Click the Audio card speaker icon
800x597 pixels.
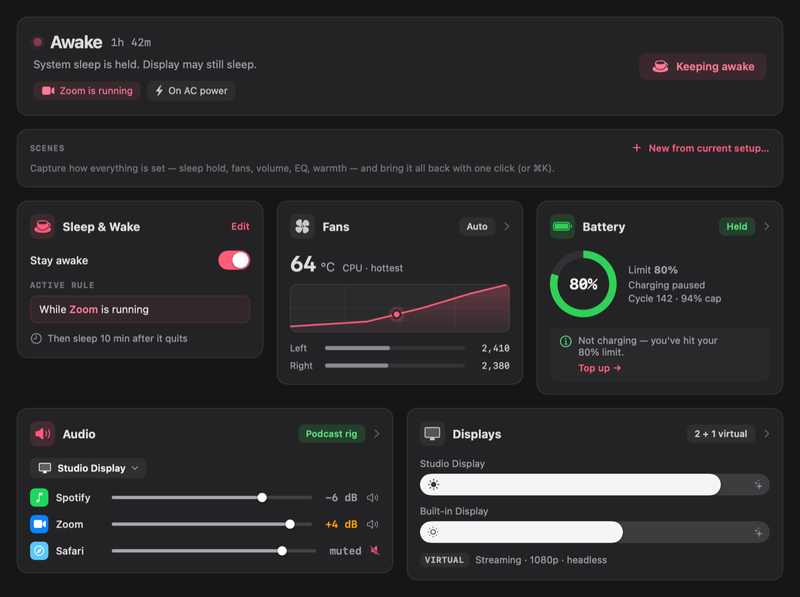coord(43,434)
